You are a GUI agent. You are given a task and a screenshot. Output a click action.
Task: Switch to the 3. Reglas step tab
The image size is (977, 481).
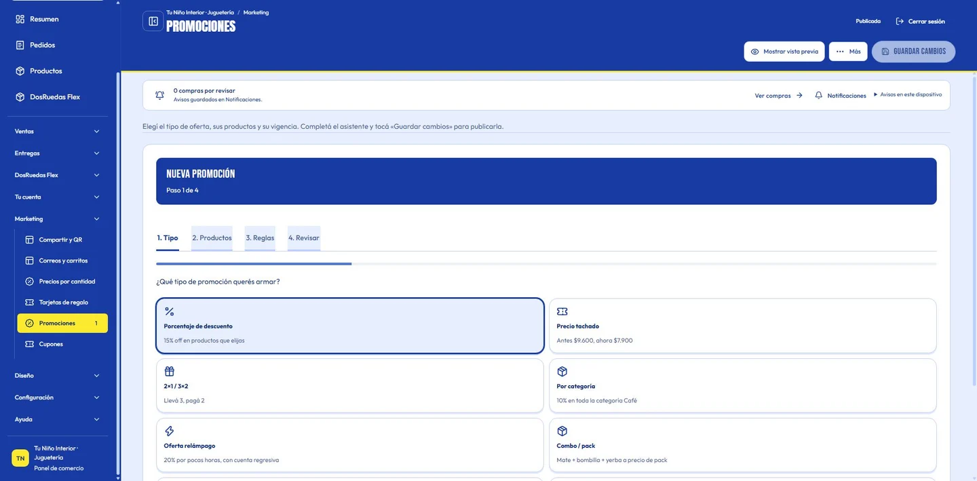click(x=260, y=238)
